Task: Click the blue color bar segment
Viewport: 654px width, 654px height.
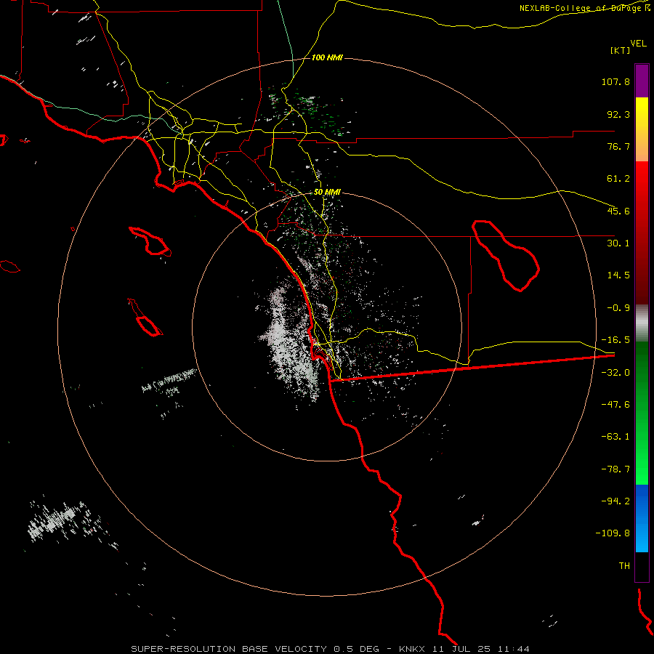Action: click(642, 518)
